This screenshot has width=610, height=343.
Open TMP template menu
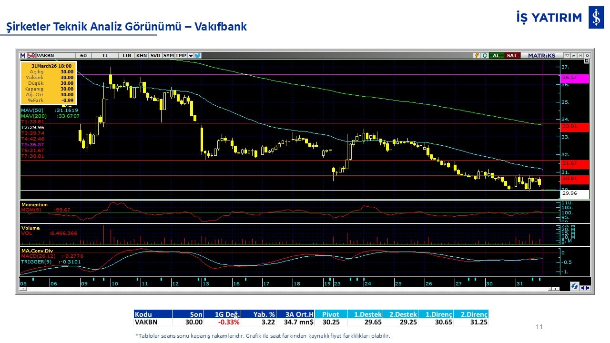pos(181,55)
